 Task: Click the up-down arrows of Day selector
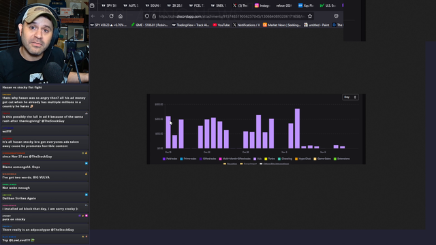[x=355, y=97]
